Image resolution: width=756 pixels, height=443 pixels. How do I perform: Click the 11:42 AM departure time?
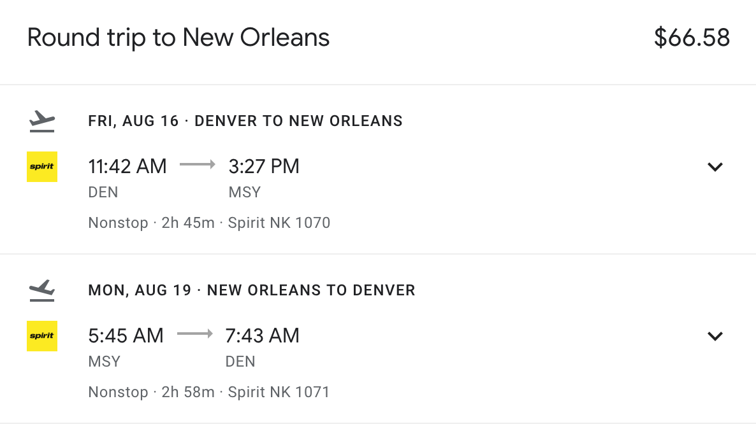pos(127,167)
